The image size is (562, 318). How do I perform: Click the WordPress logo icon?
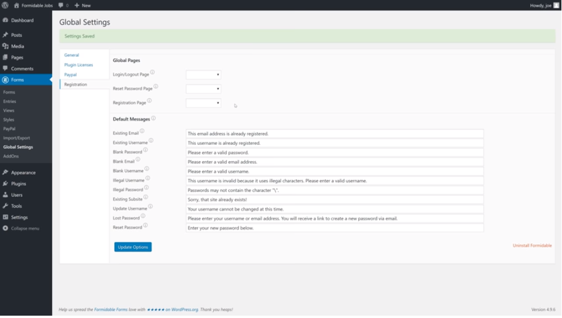pyautogui.click(x=5, y=5)
